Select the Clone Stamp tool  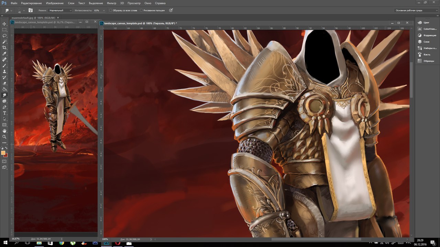[4, 71]
